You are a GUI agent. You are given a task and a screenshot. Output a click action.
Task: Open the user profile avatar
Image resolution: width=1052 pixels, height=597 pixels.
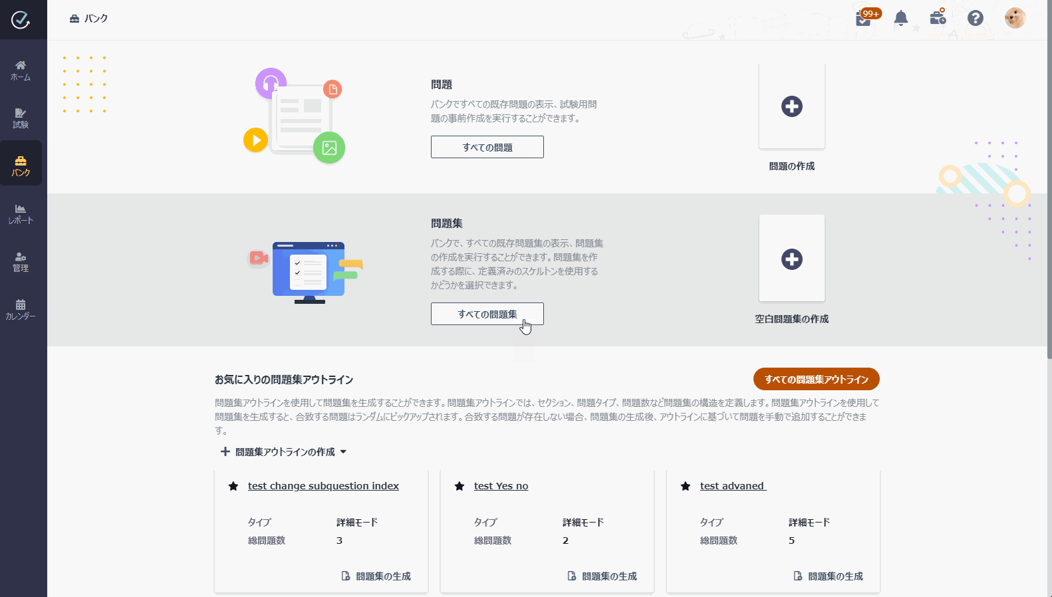(x=1014, y=18)
